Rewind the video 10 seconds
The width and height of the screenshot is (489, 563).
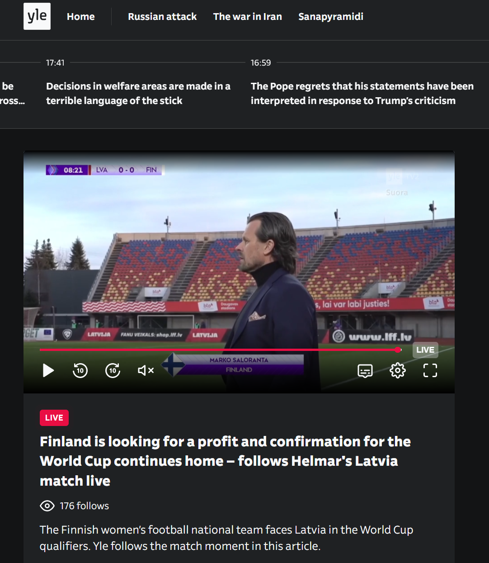coord(80,370)
